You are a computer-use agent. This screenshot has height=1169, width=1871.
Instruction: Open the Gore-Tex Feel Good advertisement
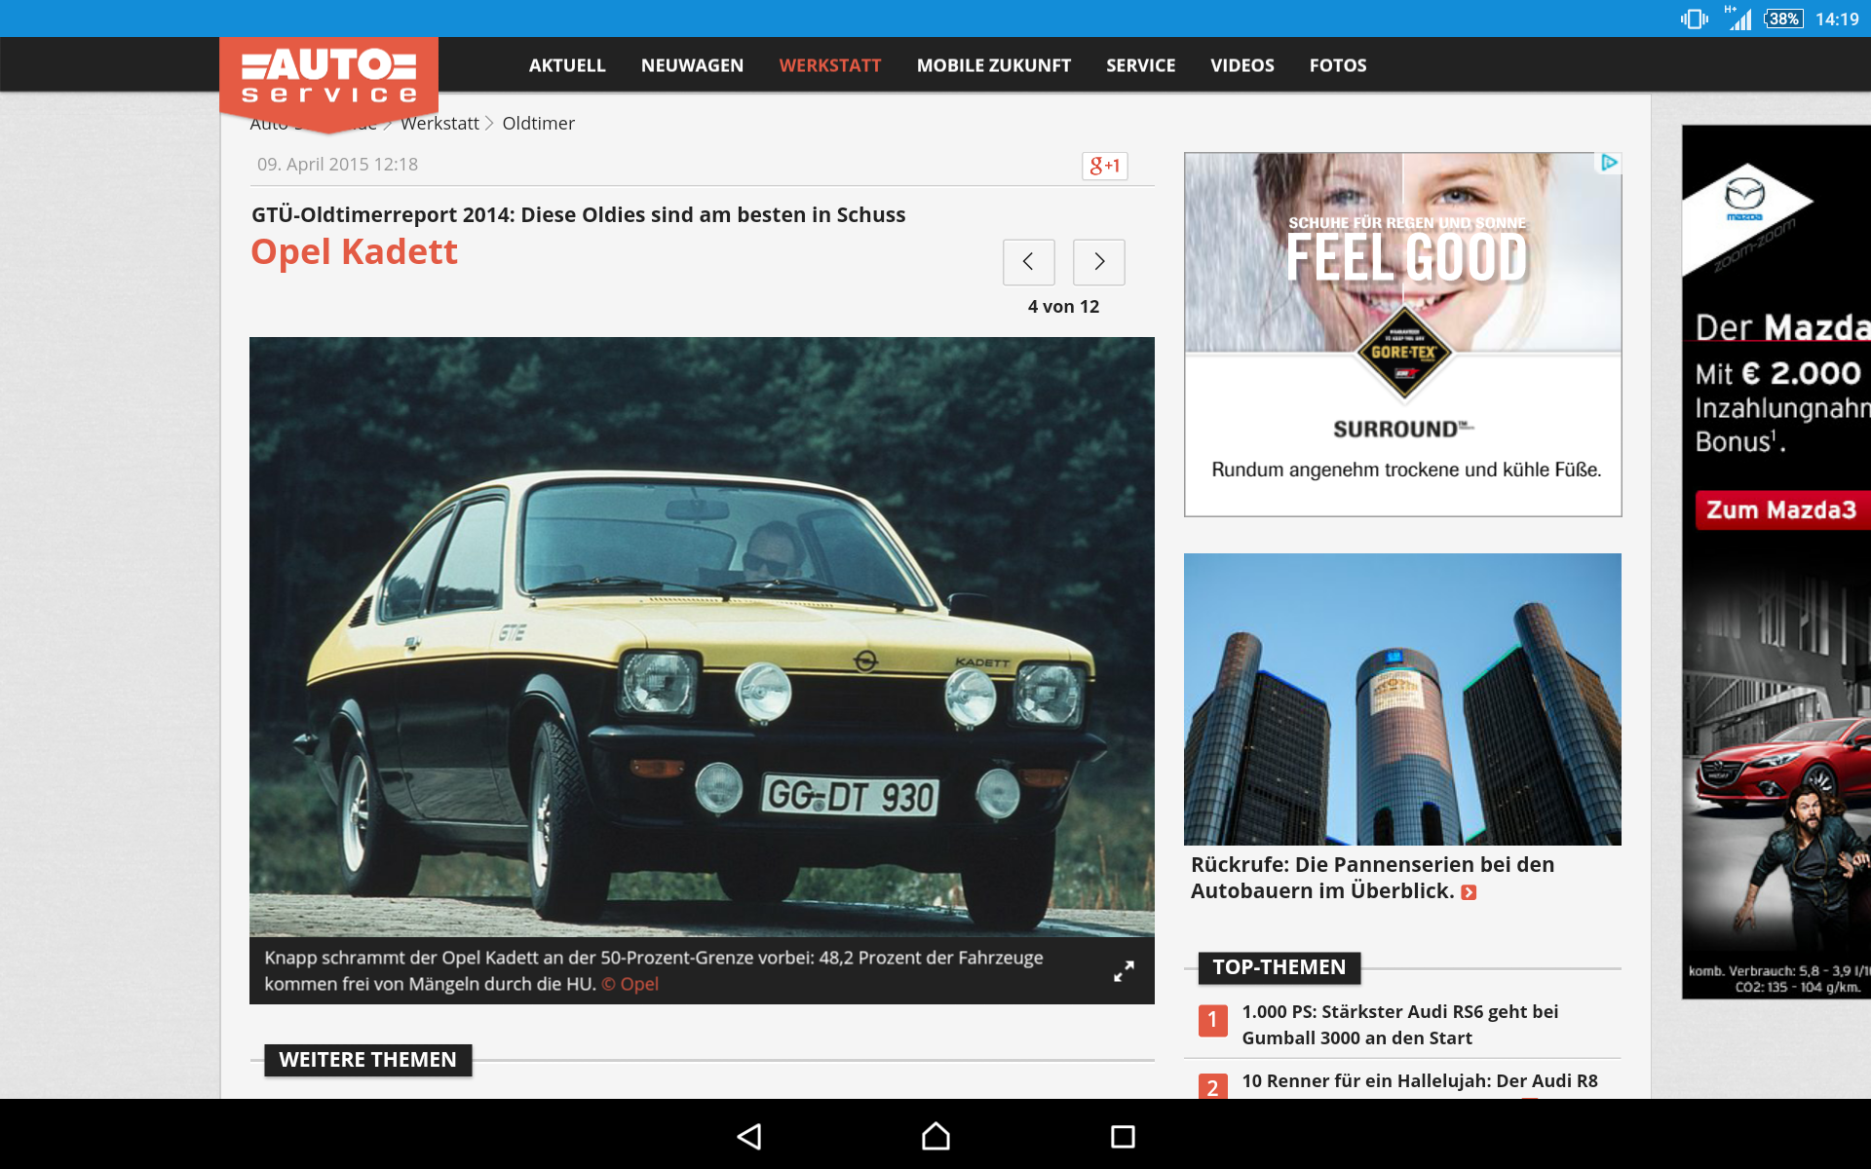coord(1403,334)
